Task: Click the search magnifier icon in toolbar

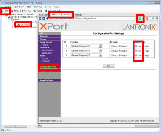Action: (x=3, y=11)
